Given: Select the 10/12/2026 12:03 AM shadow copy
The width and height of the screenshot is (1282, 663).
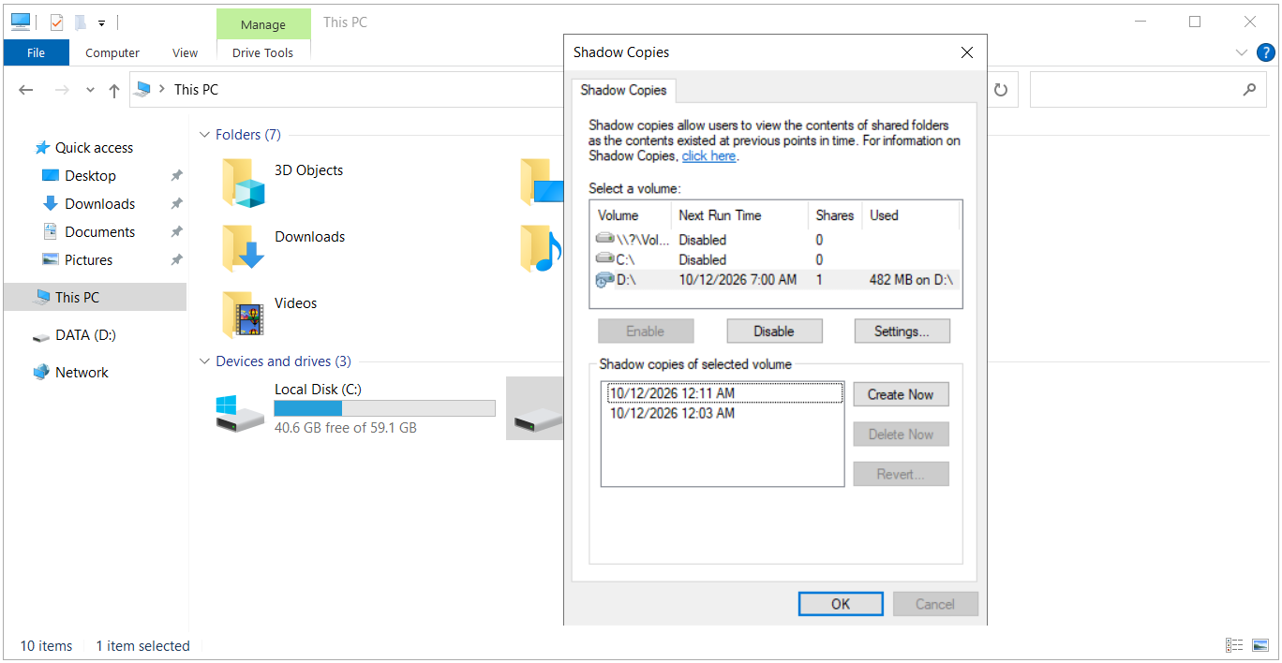Looking at the screenshot, I should [x=672, y=413].
